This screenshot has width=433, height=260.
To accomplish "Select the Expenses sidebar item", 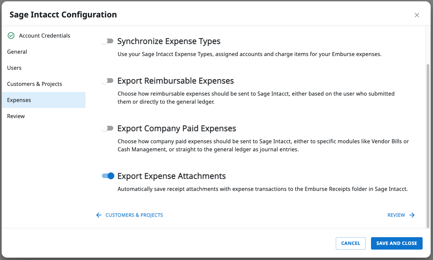I will [19, 100].
